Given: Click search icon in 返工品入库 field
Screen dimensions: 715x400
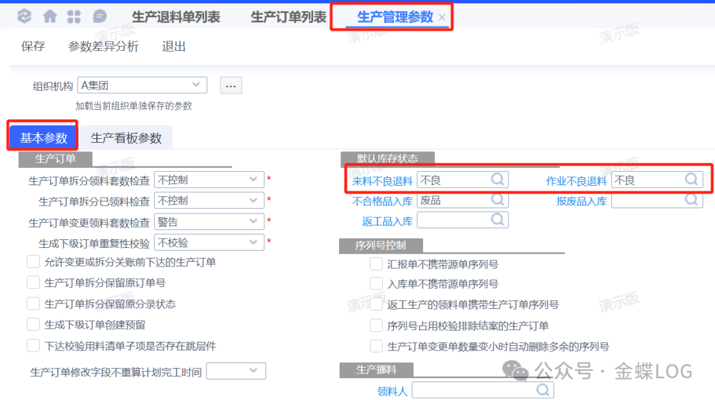Looking at the screenshot, I should 497,220.
